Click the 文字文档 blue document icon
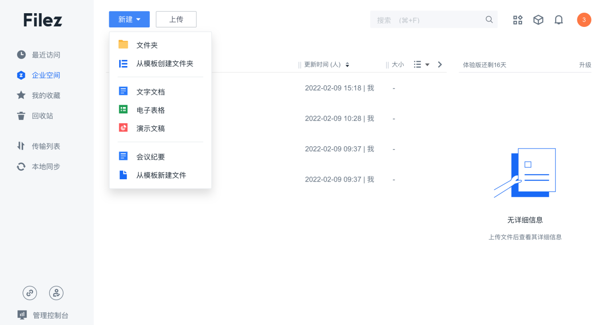 coord(123,92)
